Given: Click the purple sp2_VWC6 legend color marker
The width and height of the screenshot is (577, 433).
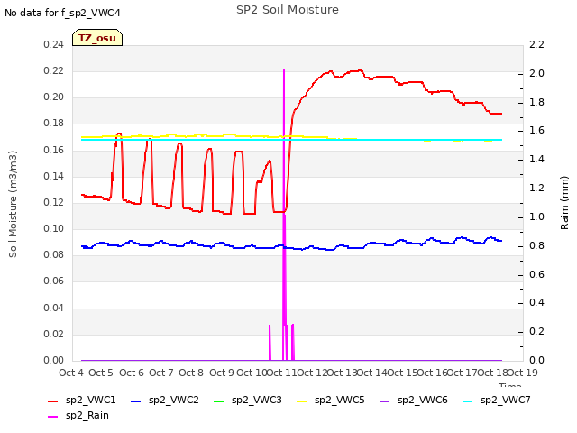Looking at the screenshot, I should coord(385,401).
